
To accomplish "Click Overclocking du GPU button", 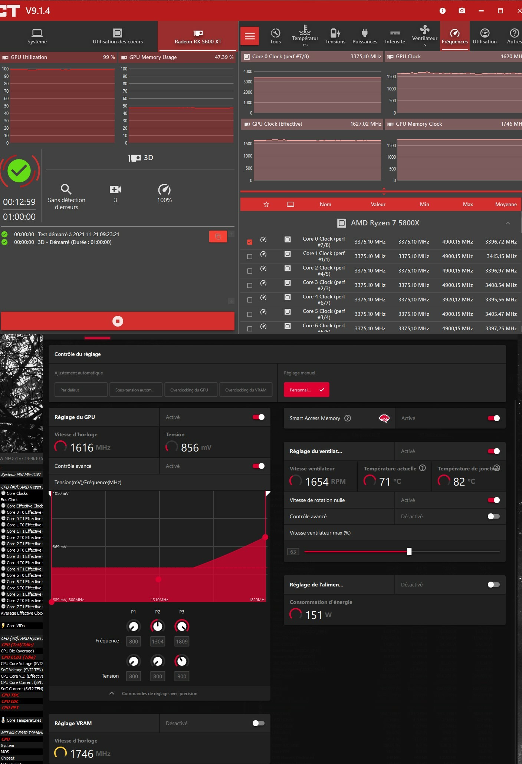I will (191, 390).
